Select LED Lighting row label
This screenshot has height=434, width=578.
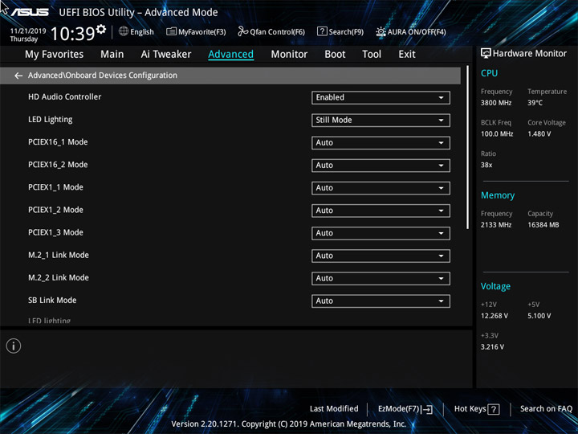[x=50, y=120]
